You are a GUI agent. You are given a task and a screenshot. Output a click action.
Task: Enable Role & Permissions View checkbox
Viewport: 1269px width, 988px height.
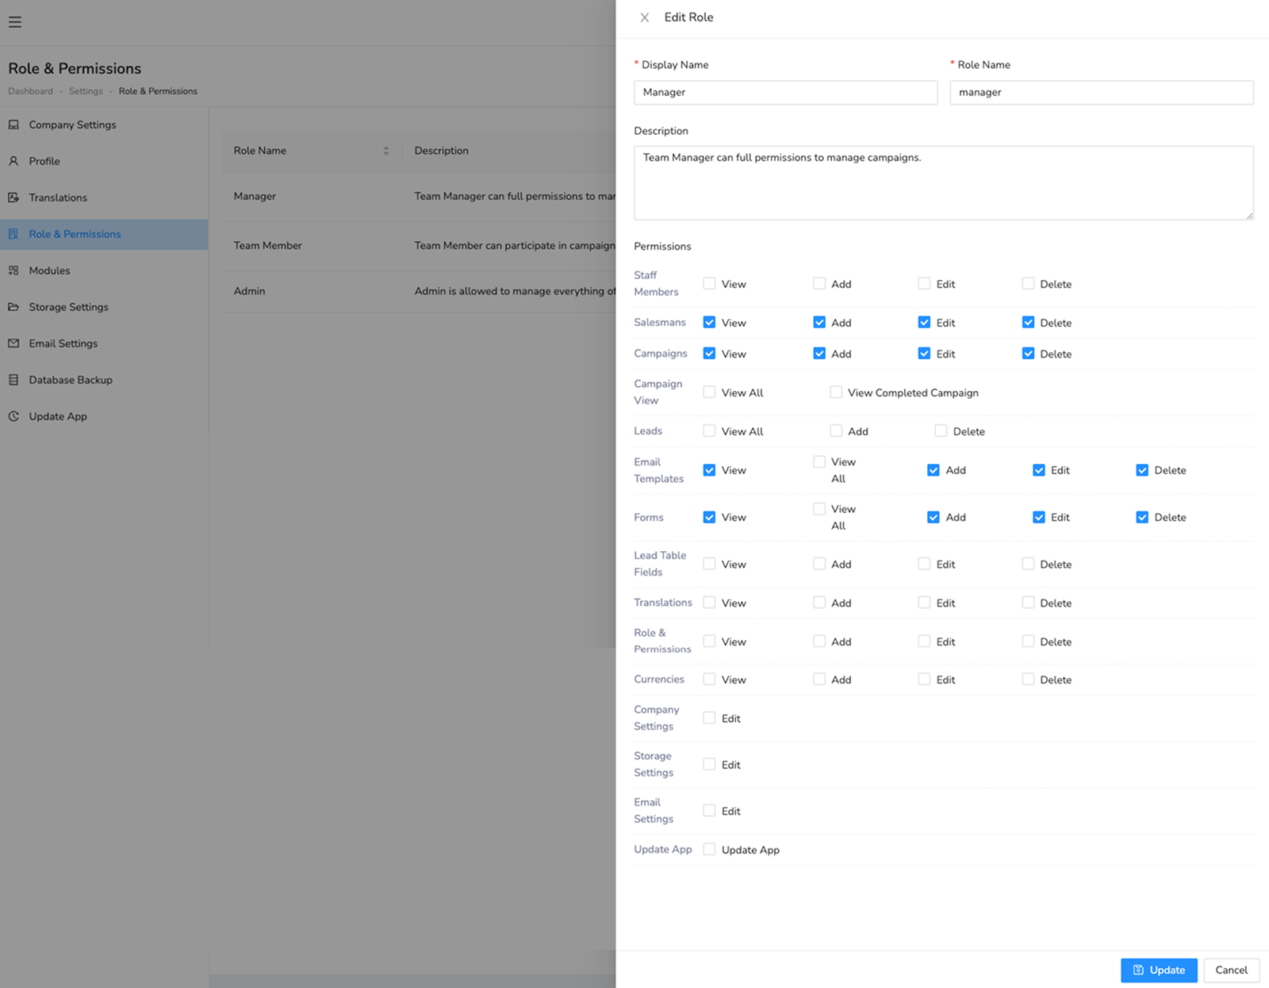tap(709, 641)
